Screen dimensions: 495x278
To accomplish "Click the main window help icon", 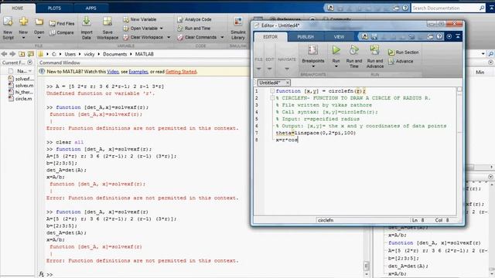I will (405, 8).
